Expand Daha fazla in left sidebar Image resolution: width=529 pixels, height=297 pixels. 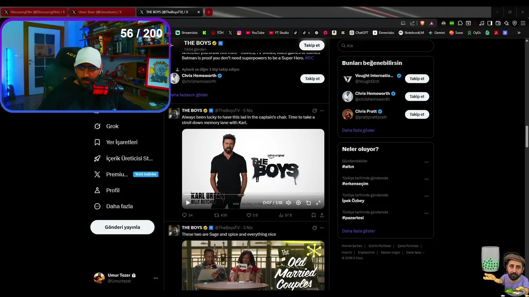click(x=114, y=206)
